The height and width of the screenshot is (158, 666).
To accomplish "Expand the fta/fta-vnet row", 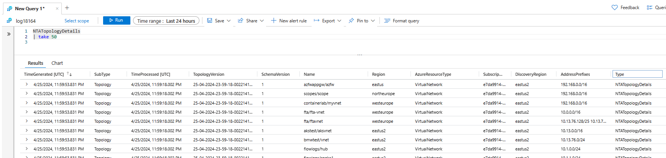I will (x=27, y=112).
